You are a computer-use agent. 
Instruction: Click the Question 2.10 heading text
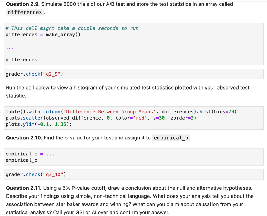tap(24, 138)
